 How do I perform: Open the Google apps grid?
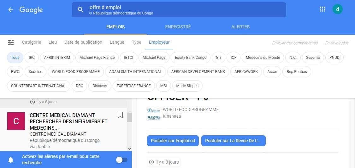click(322, 9)
